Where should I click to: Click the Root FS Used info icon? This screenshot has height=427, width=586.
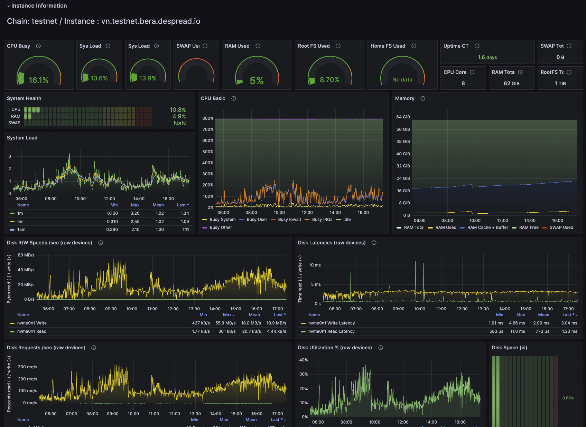coord(338,46)
